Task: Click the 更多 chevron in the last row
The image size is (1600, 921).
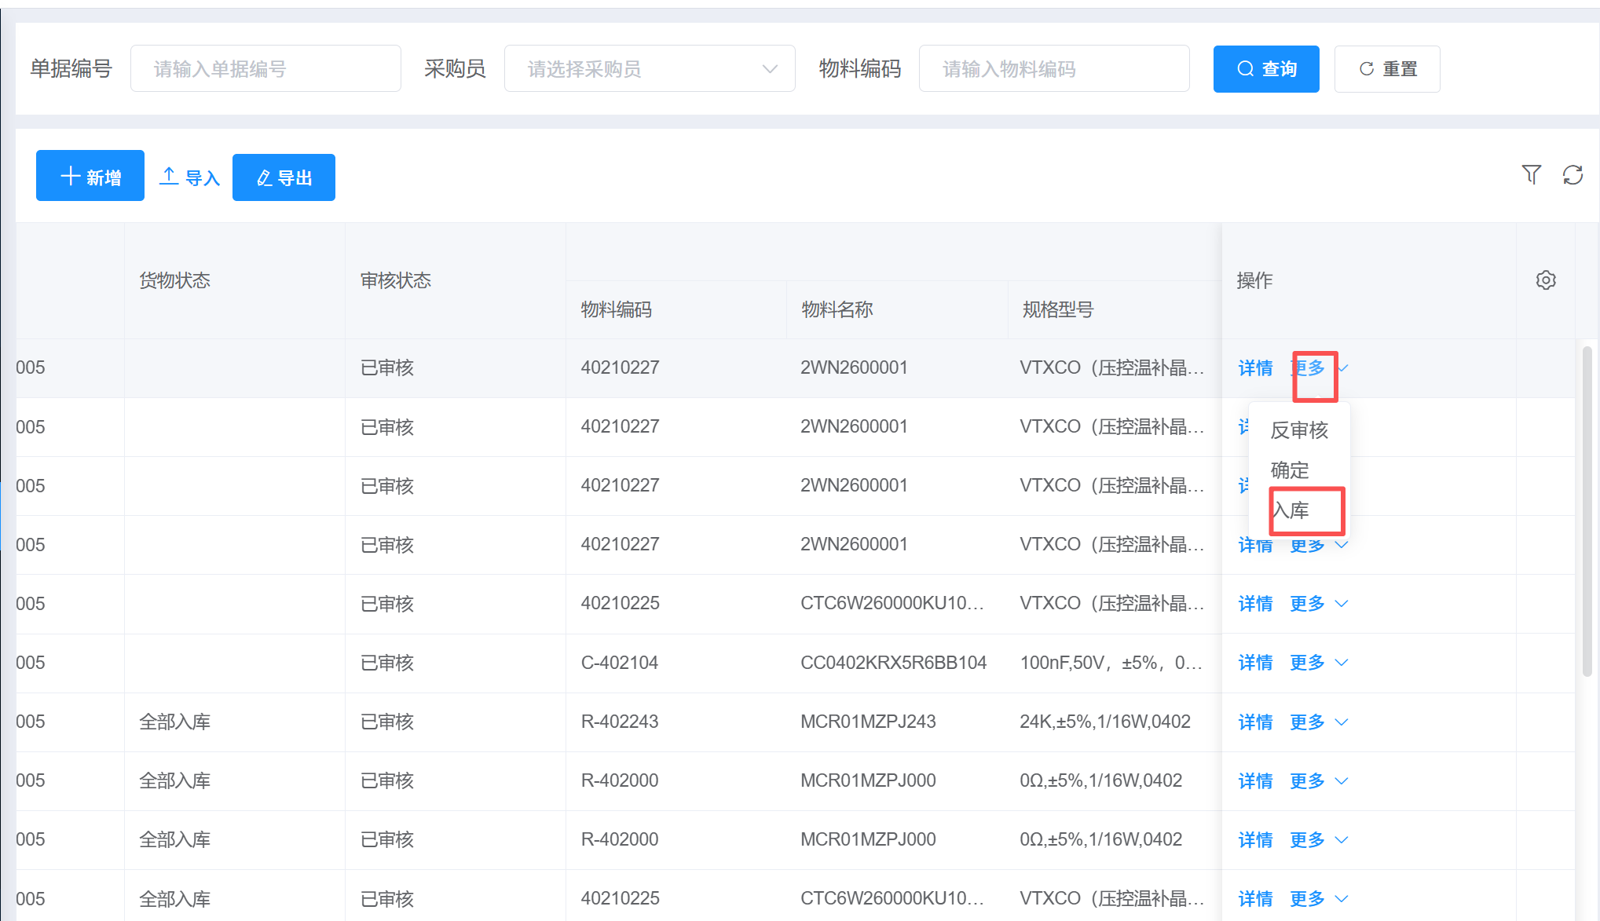Action: (x=1342, y=898)
